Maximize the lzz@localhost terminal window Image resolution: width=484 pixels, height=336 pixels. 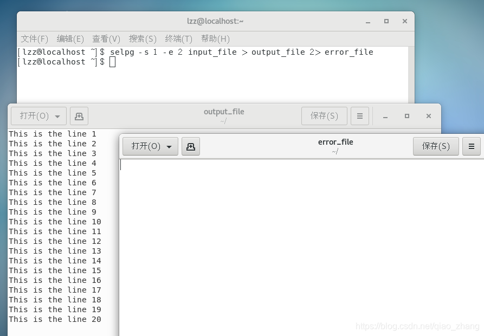point(386,21)
